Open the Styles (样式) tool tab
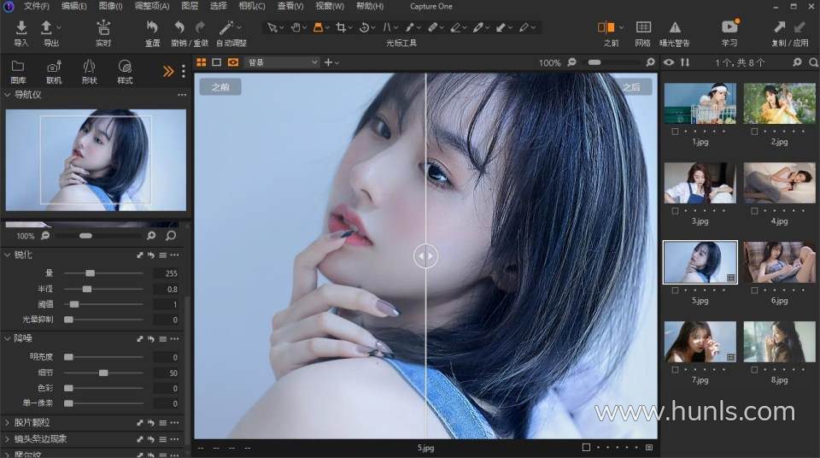This screenshot has width=820, height=458. coord(125,71)
